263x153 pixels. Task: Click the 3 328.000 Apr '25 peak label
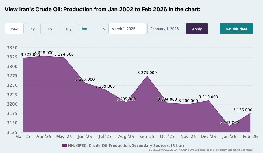44,53
